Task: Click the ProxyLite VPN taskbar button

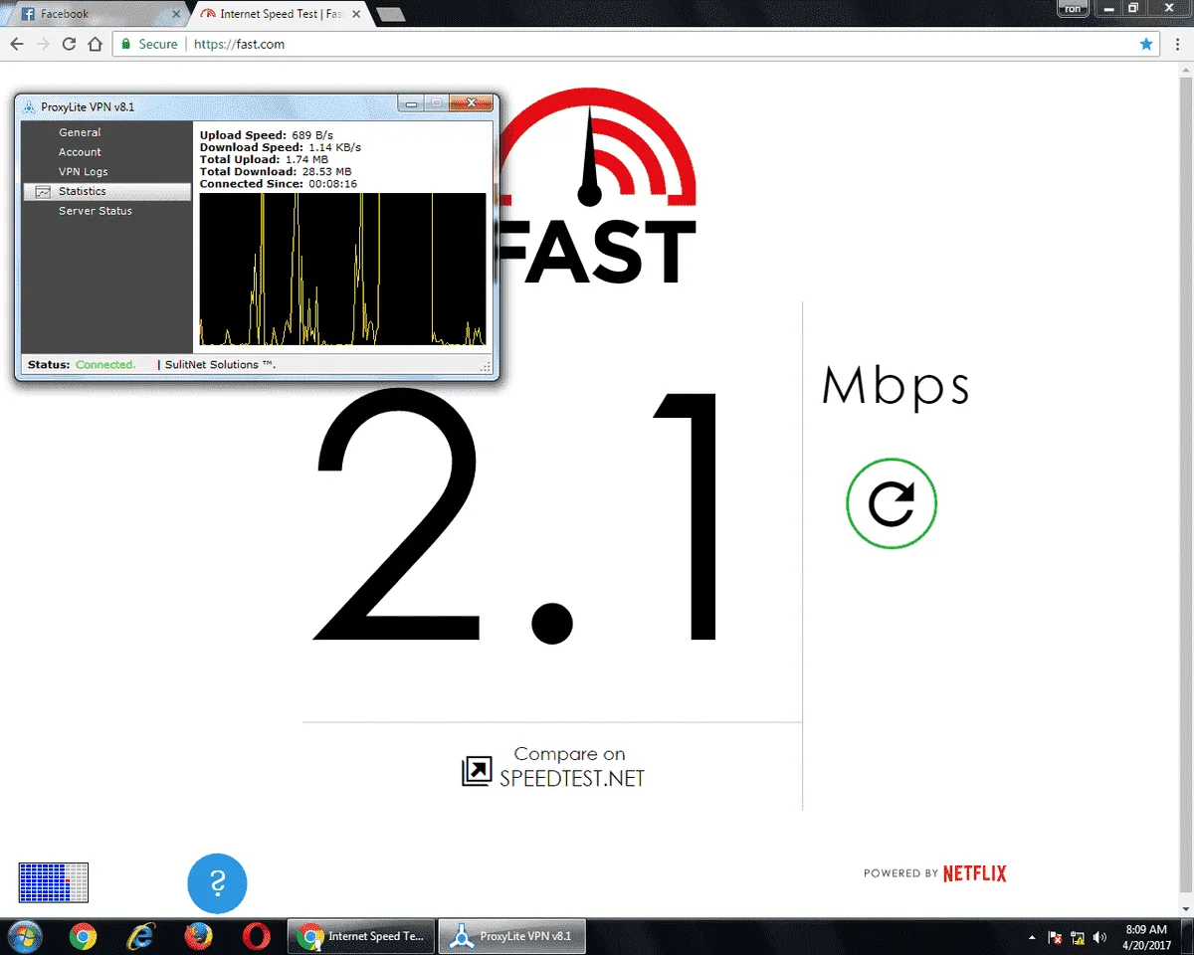Action: pos(511,936)
